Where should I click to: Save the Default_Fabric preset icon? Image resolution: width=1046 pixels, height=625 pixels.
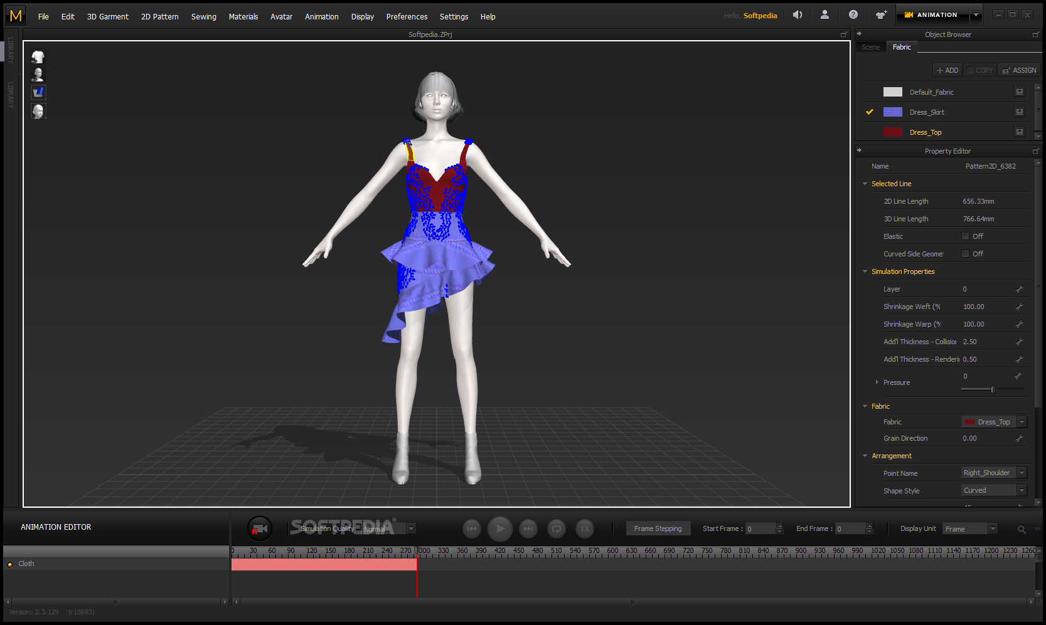tap(1020, 92)
